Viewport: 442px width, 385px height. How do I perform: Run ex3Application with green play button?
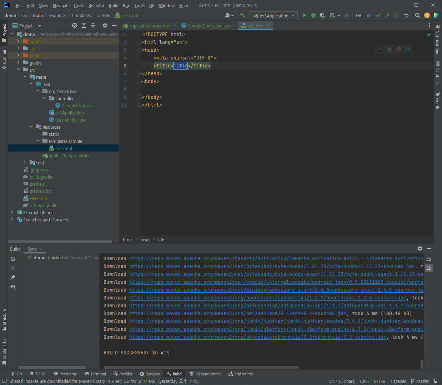[304, 15]
